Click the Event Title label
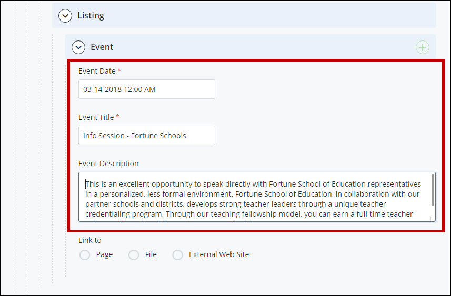Image resolution: width=451 pixels, height=296 pixels. click(96, 117)
